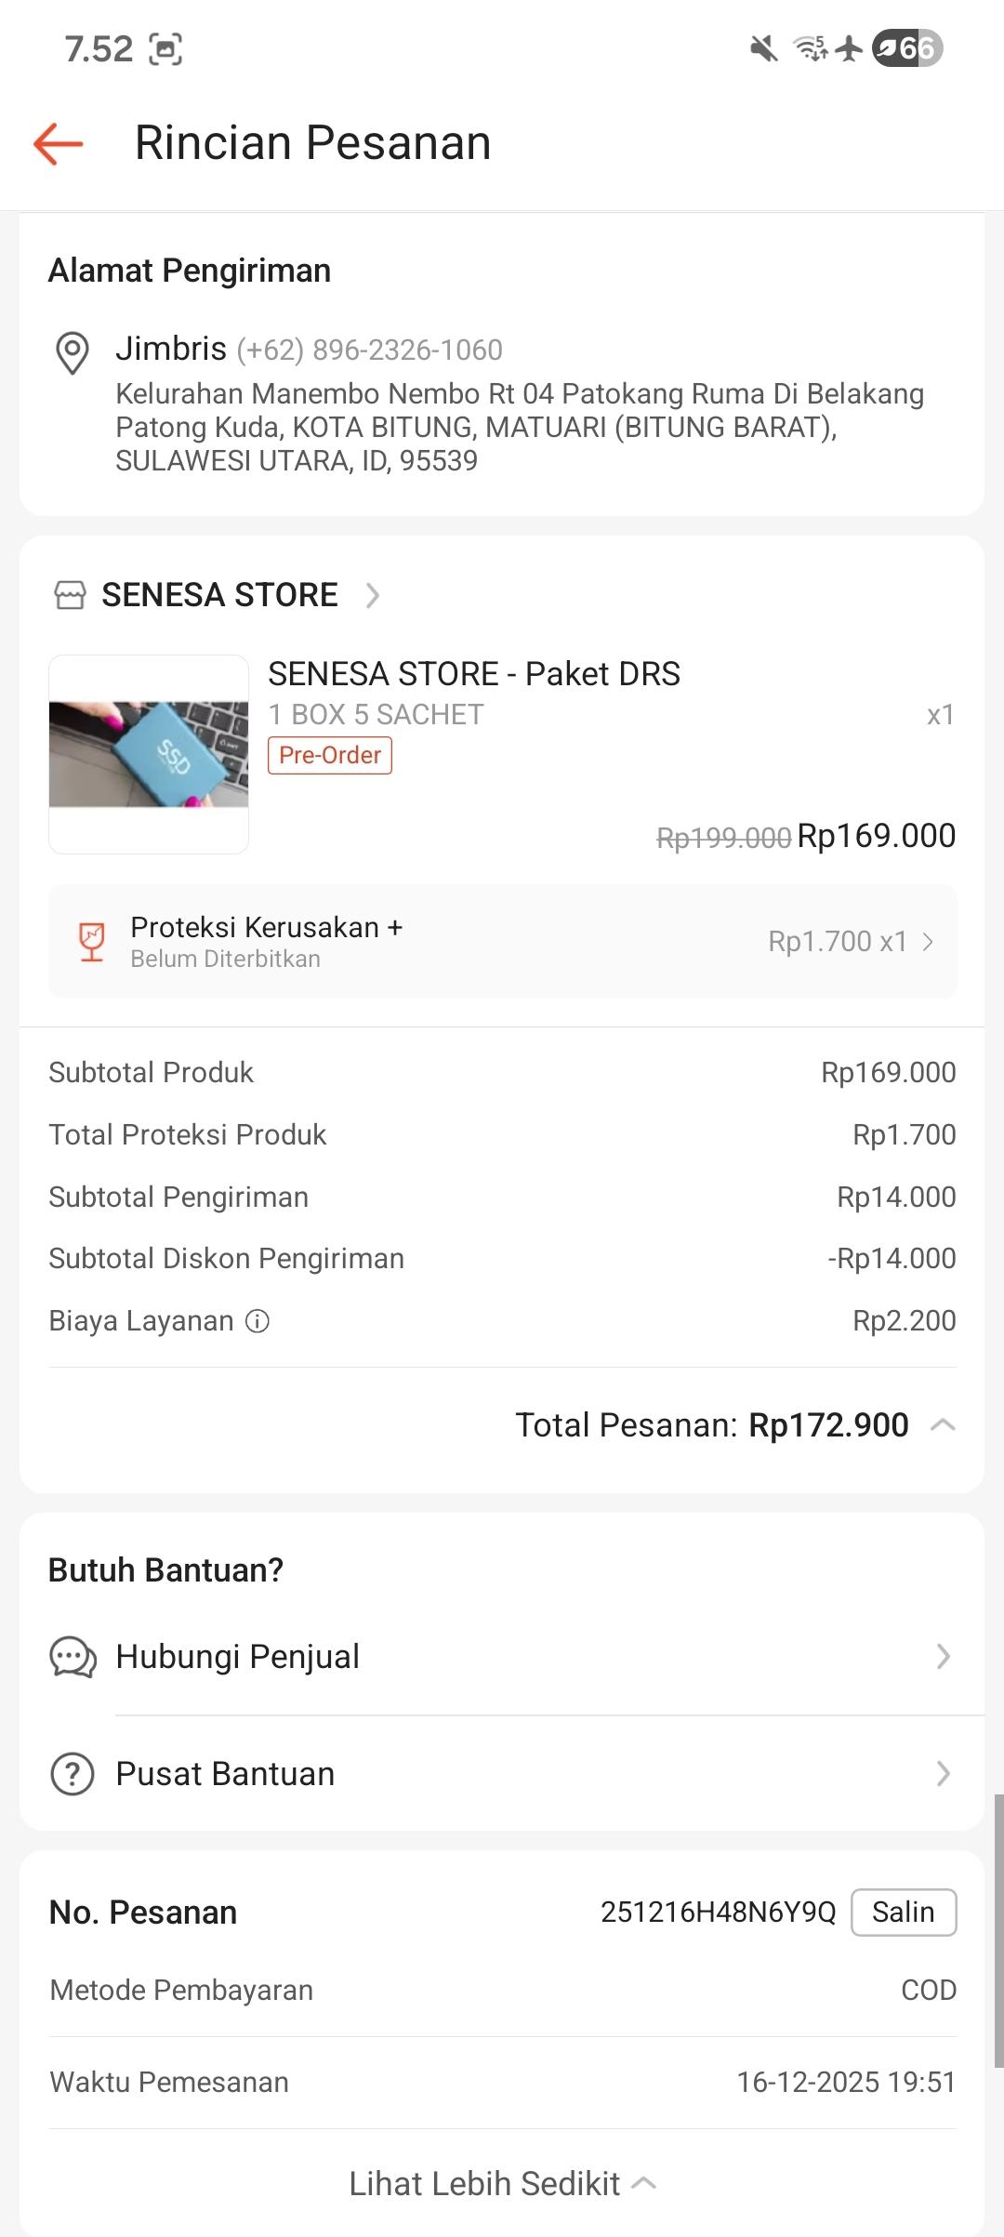This screenshot has height=2237, width=1004.
Task: Tap the Pusat Bantuan question mark icon
Action: pyautogui.click(x=73, y=1774)
